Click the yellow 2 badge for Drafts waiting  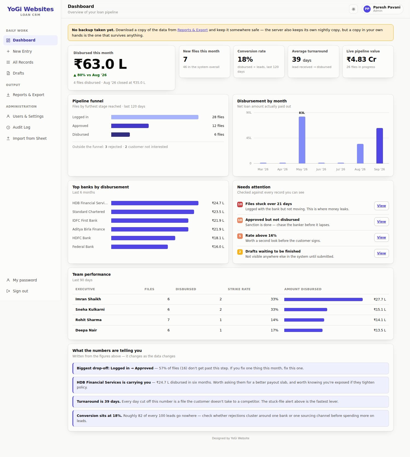(x=240, y=252)
